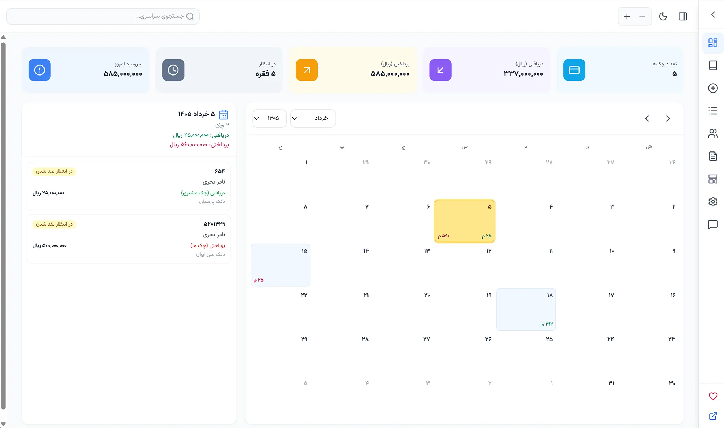Click the vertical scrollbar thumb
This screenshot has width=724, height=428.
click(3, 226)
